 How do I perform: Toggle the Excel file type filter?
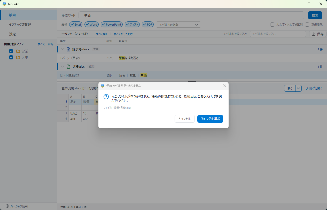[x=76, y=25]
